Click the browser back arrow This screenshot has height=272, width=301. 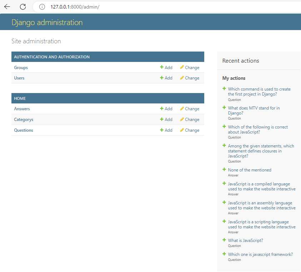pos(6,6)
